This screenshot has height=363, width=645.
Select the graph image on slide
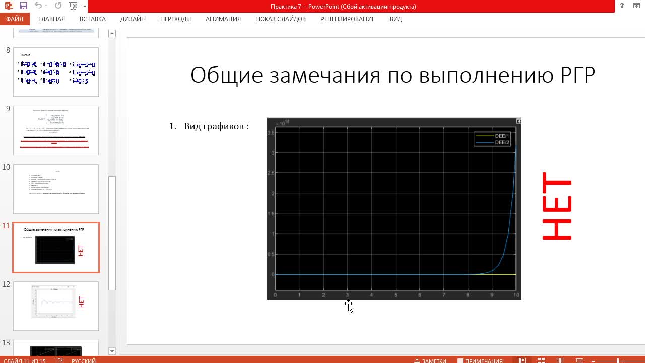pos(394,209)
